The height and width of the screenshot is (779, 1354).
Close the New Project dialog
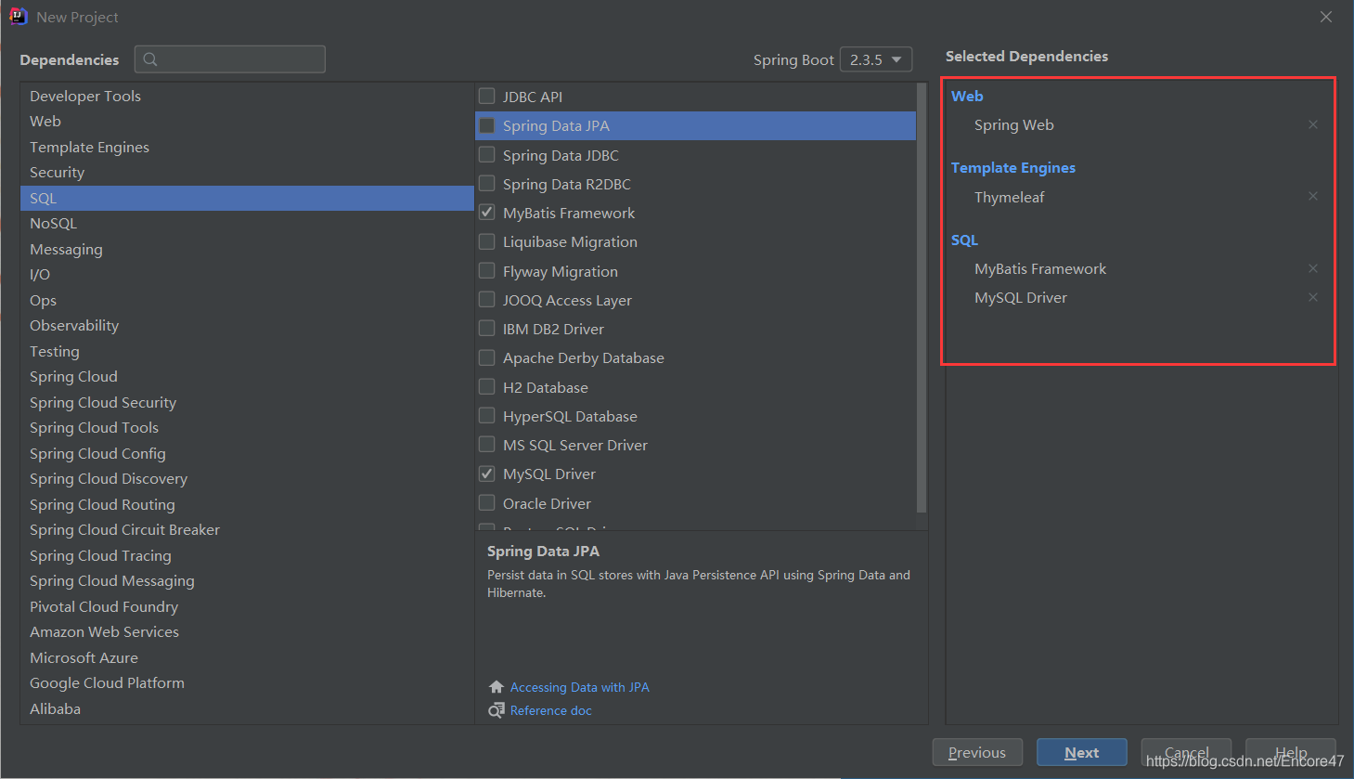pyautogui.click(x=1326, y=17)
